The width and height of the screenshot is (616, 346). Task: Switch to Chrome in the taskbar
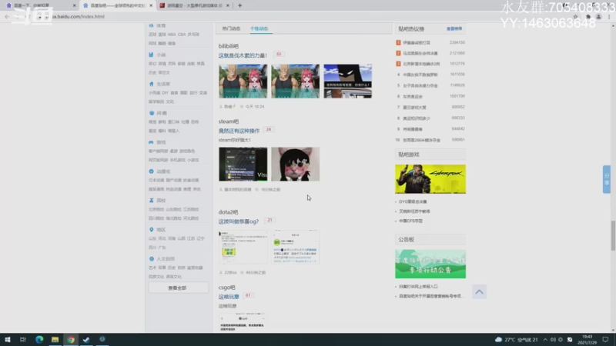(71, 340)
